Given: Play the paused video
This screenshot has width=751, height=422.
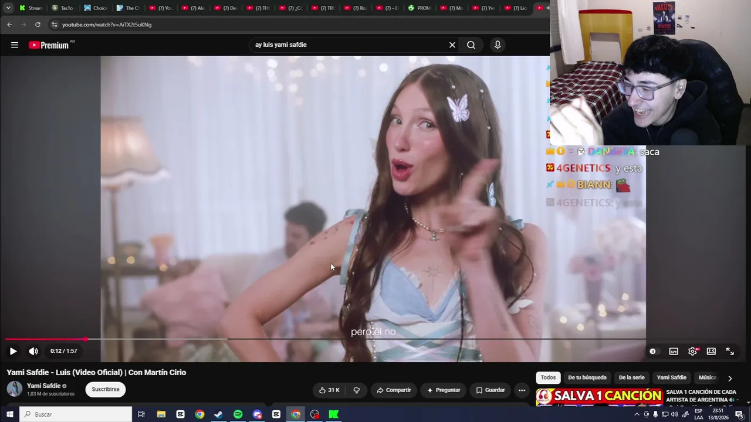Looking at the screenshot, I should tap(13, 351).
